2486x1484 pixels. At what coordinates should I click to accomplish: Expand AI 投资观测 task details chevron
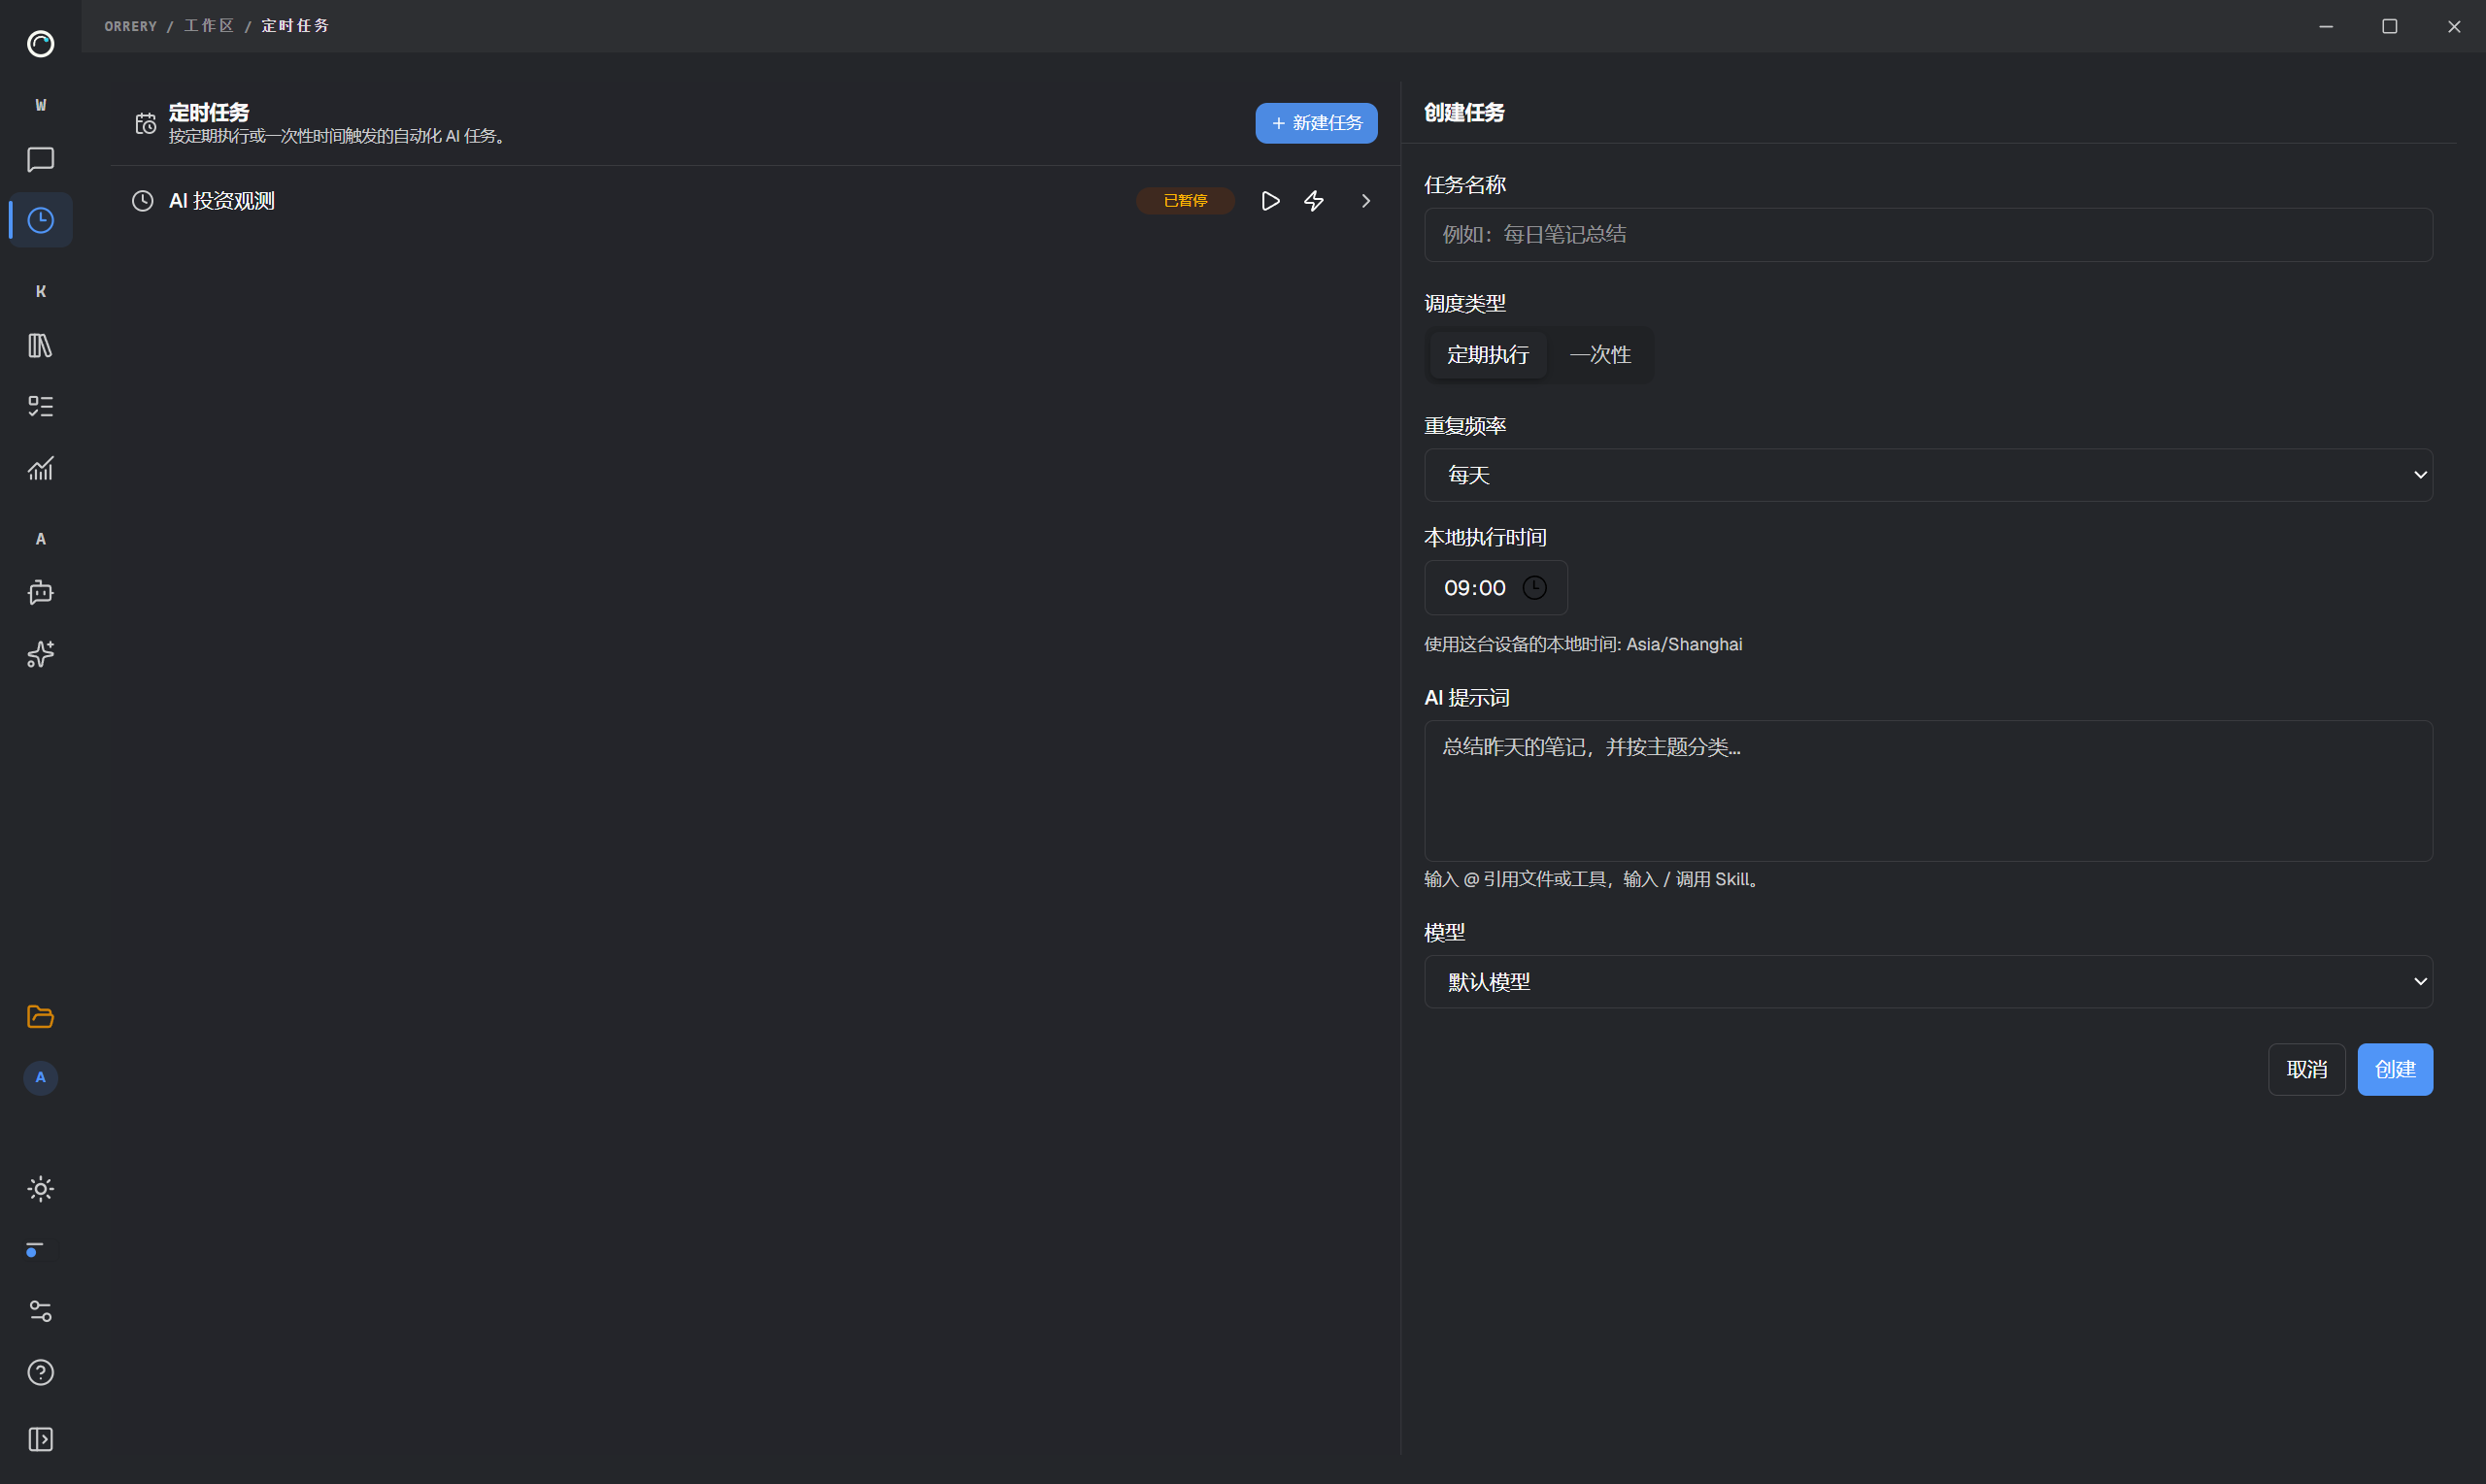1365,201
